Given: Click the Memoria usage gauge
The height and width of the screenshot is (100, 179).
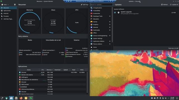Looking at the screenshot, I should 30,22.
